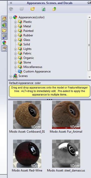The height and width of the screenshot is (178, 91).
Task: Click the splitter handle dots above thumbnails
Action: tap(50, 99)
